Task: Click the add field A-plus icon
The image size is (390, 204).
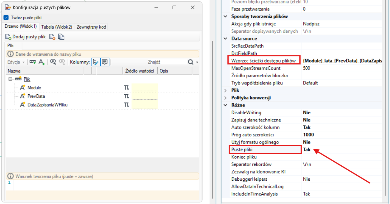Action: 42,62
